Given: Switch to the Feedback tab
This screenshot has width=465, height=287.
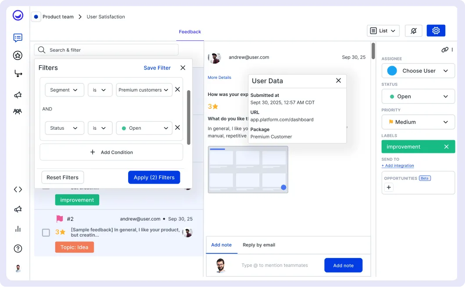Looking at the screenshot, I should point(190,32).
